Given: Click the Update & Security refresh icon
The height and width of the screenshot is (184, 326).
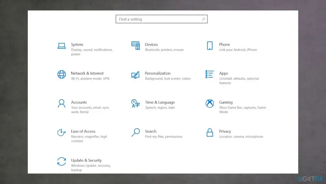Looking at the screenshot, I should [61, 161].
